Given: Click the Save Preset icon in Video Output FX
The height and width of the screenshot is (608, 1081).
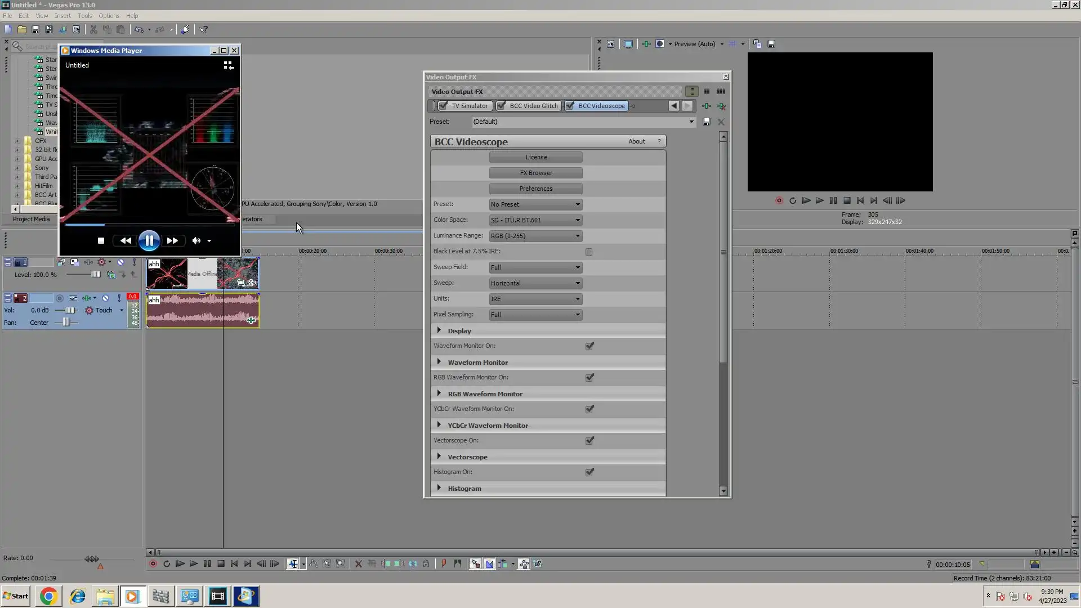Looking at the screenshot, I should [x=707, y=122].
